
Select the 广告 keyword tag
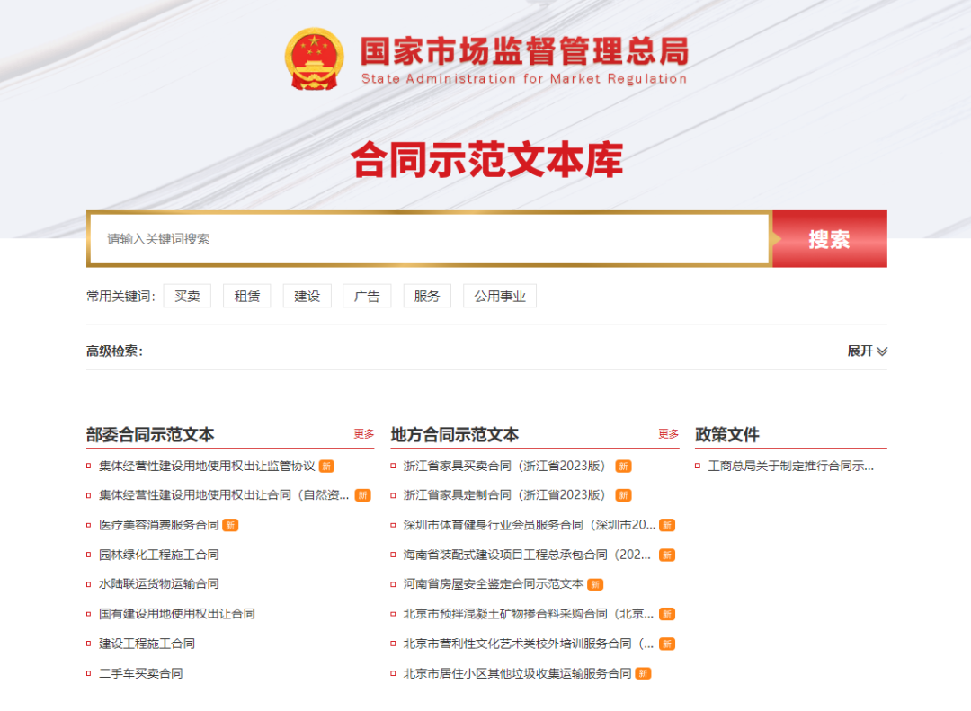point(367,296)
